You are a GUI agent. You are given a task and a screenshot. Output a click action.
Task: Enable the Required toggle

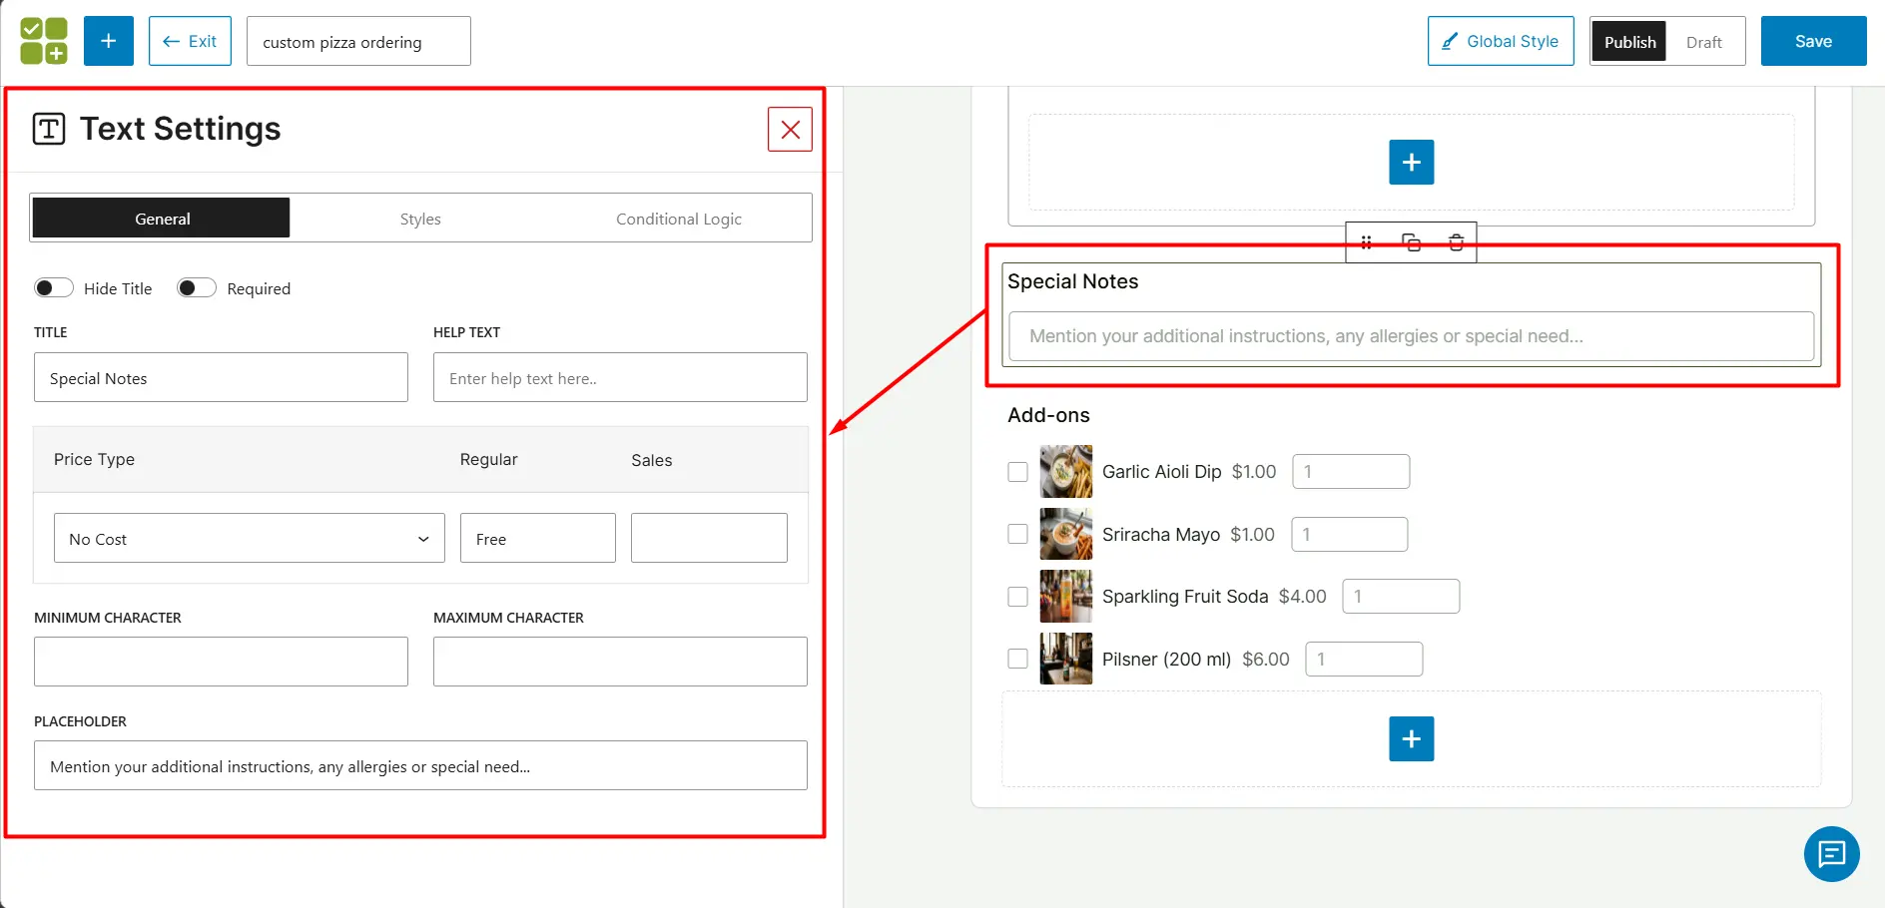[197, 288]
